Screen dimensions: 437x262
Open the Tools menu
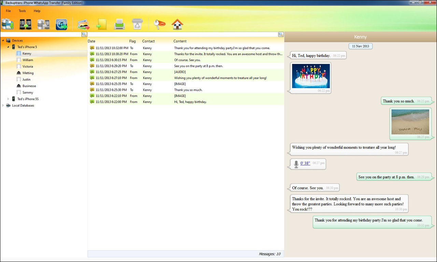[22, 11]
